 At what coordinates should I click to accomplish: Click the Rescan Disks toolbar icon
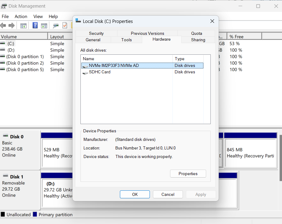(x=56, y=25)
